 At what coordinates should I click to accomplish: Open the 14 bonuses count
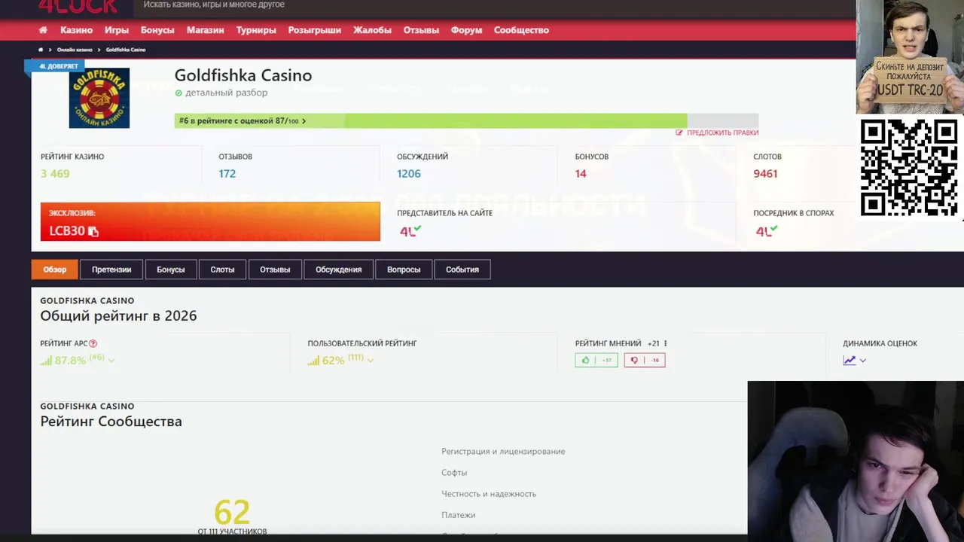pos(581,174)
